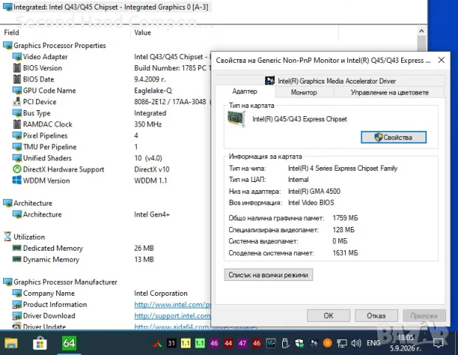The height and width of the screenshot is (355, 458).
Task: Open the support.intel.com Driver Download link
Action: tap(172, 316)
